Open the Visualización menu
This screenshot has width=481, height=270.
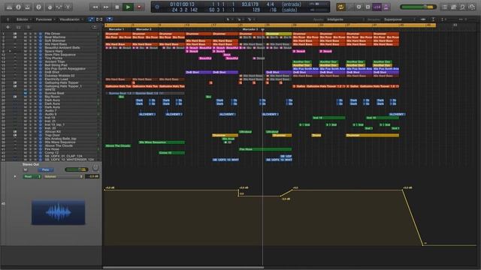71,19
